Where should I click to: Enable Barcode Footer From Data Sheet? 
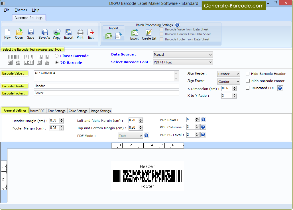[161, 39]
